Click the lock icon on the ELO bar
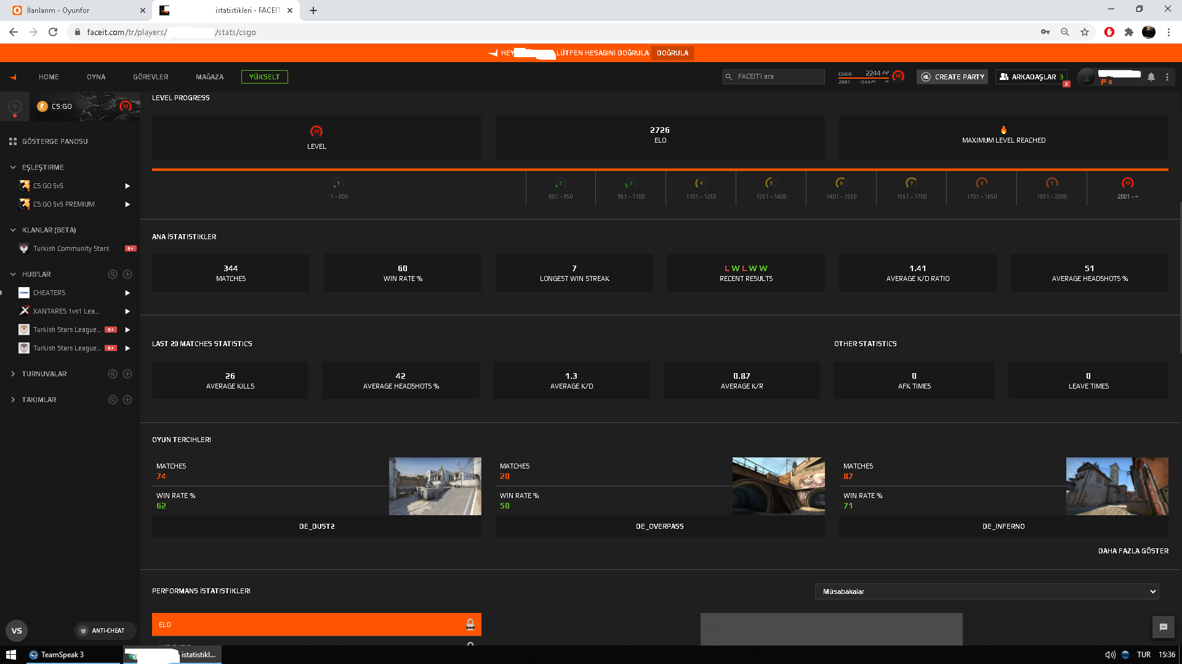Screen dimensions: 1182x664 coord(470,625)
